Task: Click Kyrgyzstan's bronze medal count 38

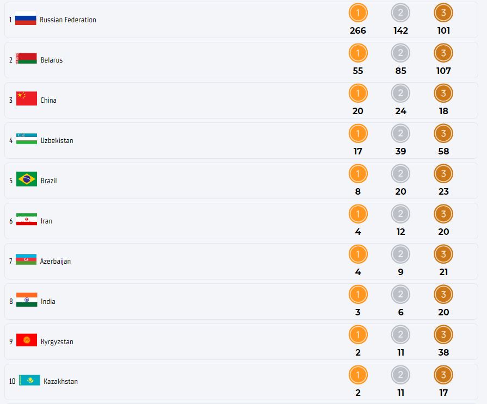Action: (443, 352)
